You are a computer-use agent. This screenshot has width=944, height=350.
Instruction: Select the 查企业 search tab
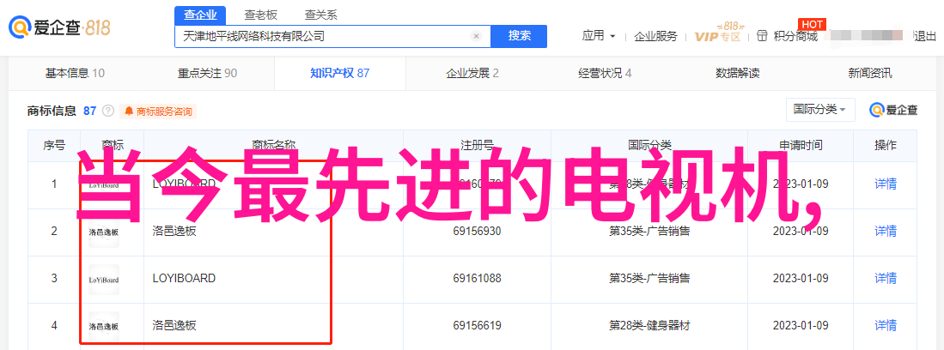click(x=200, y=15)
